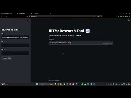This screenshot has width=131, height=98.
Task: Focus the Question text input
Action: point(81,43)
